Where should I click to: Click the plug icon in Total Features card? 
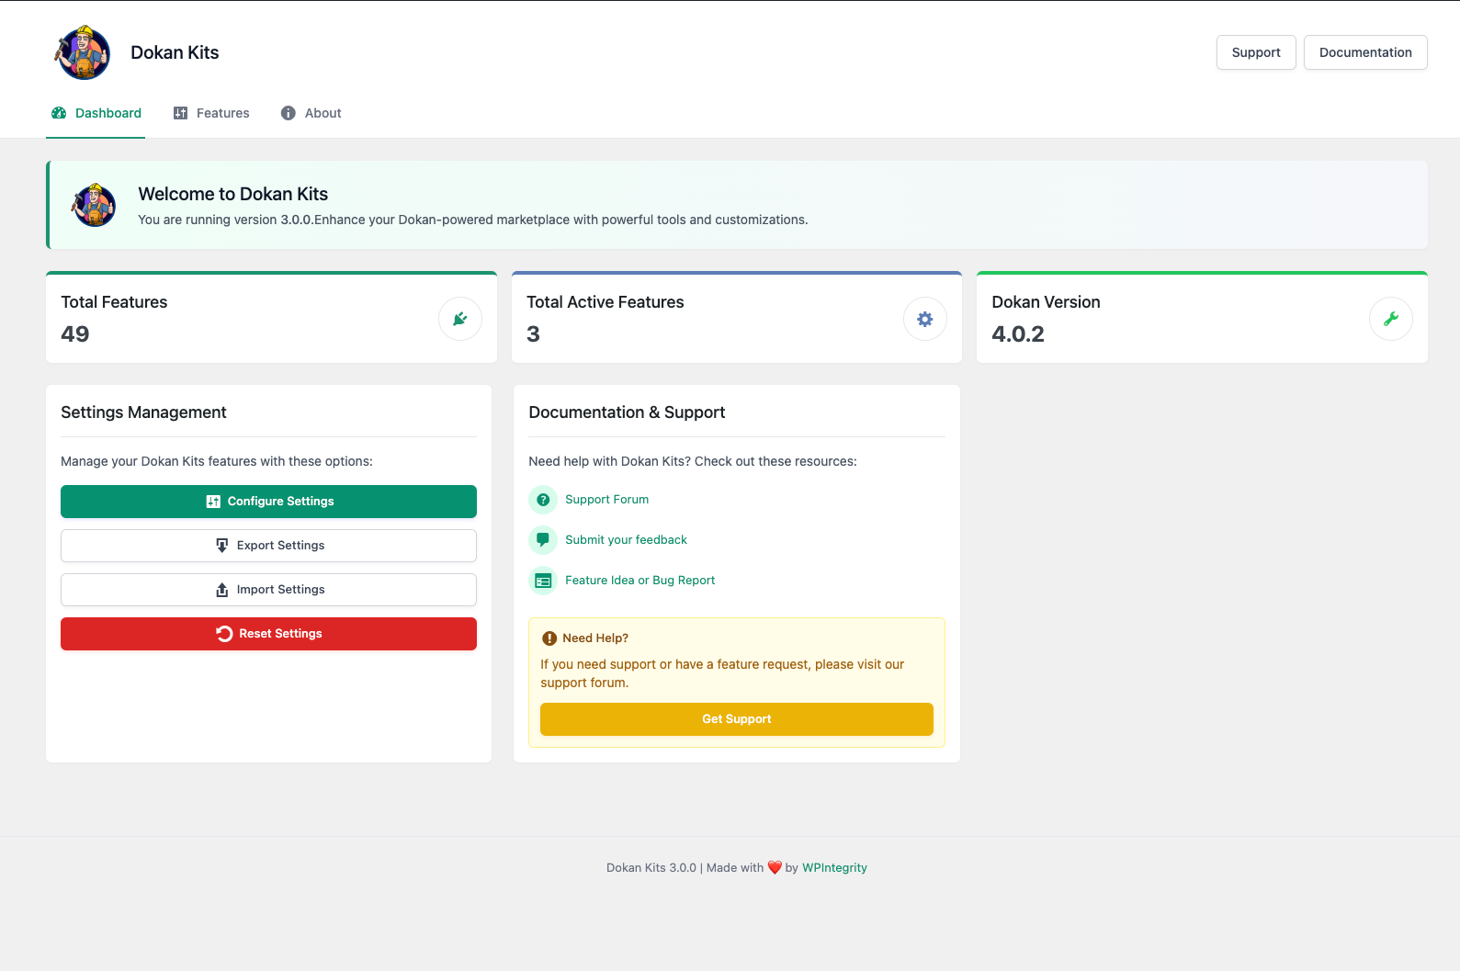pyautogui.click(x=460, y=319)
